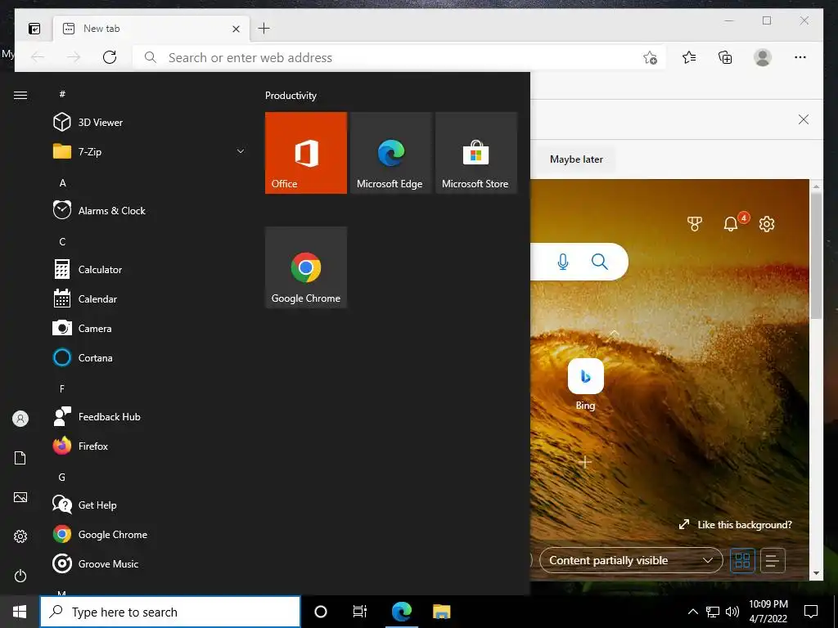Click 'Like this background?' link
The image size is (838, 628).
736,524
